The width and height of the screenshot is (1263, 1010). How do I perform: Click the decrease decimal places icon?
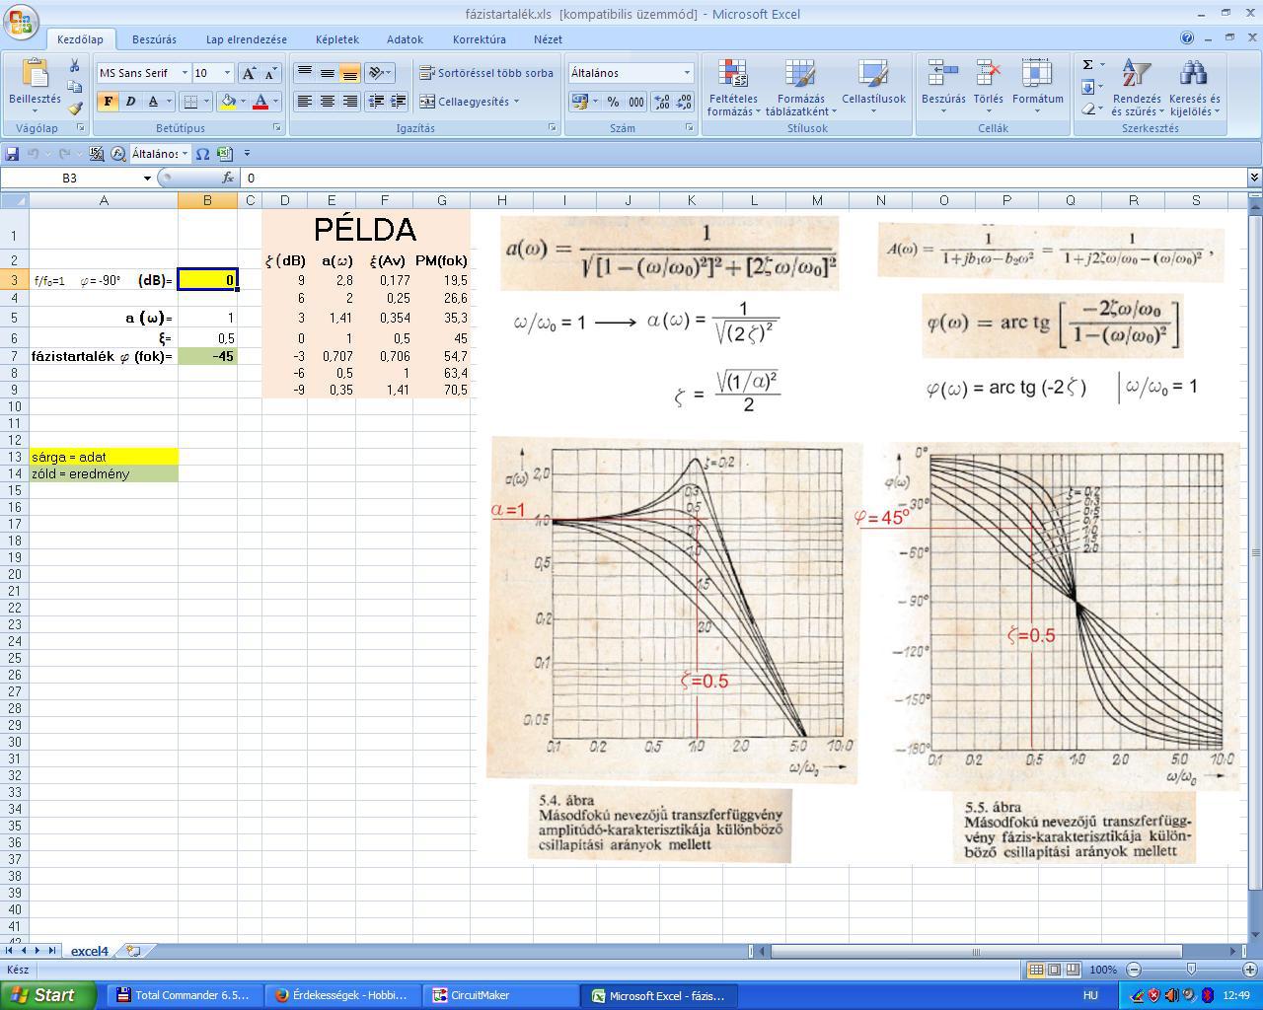coord(683,102)
